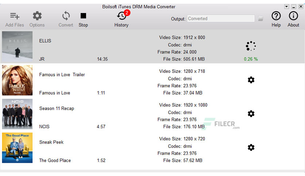Click File Size 57.62 MB
Image resolution: width=305 pixels, height=176 pixels.
click(183, 160)
